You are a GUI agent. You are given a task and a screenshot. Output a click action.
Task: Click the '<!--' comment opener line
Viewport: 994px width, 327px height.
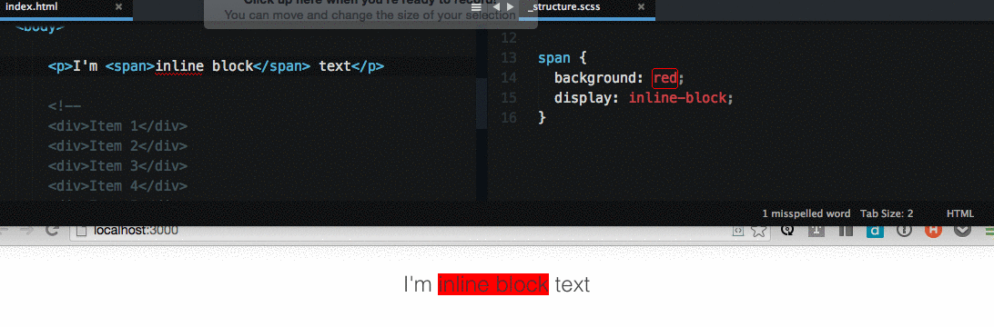pos(65,106)
